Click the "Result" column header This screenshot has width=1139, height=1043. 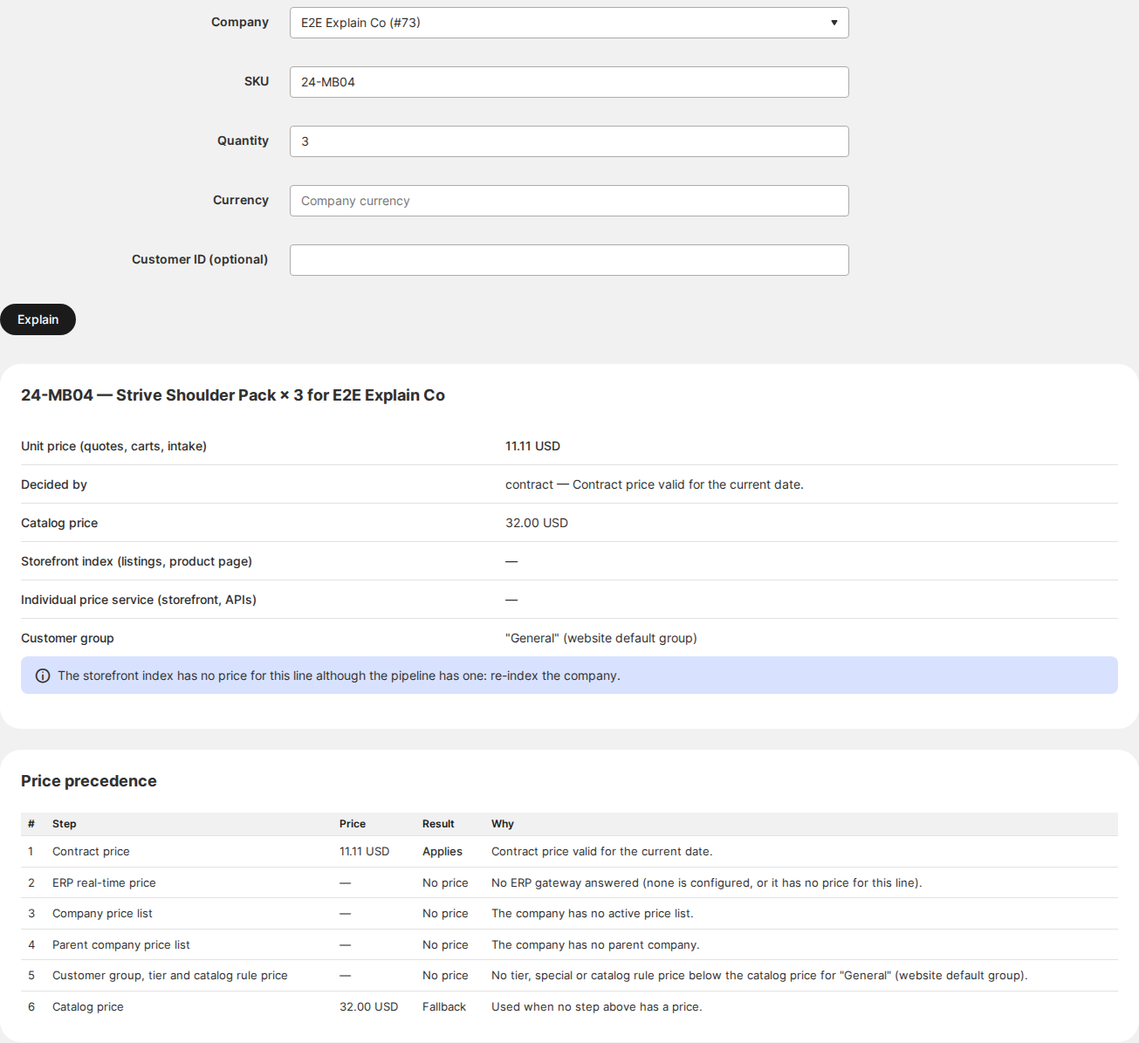pos(438,824)
